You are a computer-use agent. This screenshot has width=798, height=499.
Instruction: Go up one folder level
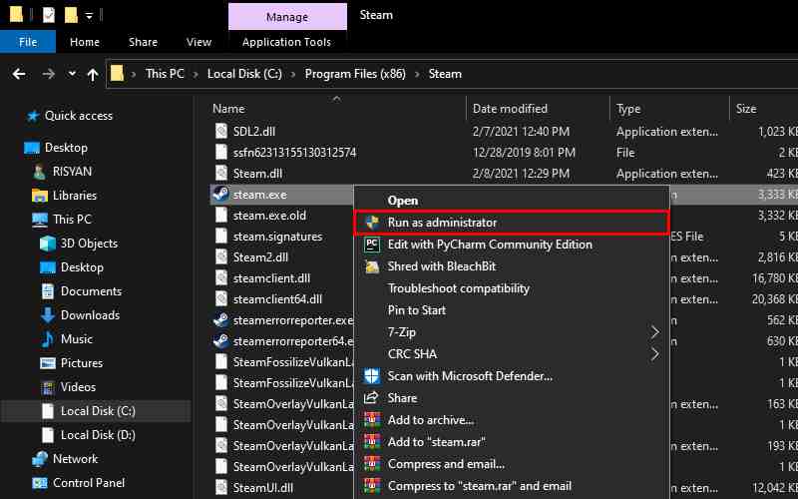pos(93,74)
